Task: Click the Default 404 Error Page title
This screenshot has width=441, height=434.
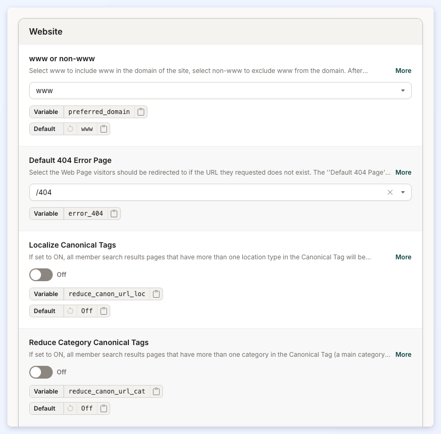Action: [70, 160]
